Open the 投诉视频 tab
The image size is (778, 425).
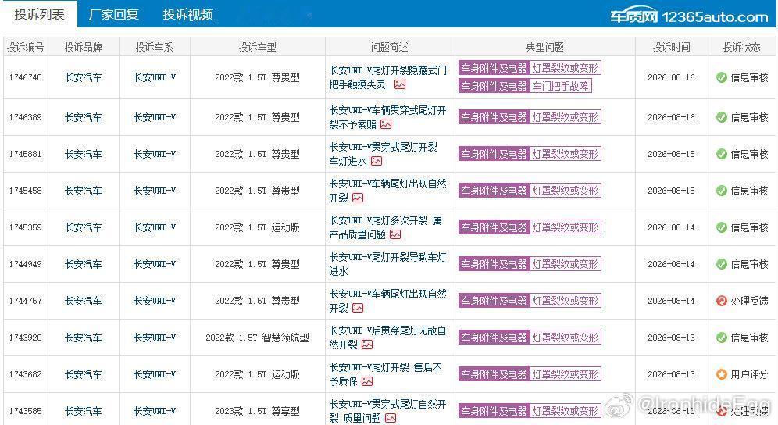188,14
